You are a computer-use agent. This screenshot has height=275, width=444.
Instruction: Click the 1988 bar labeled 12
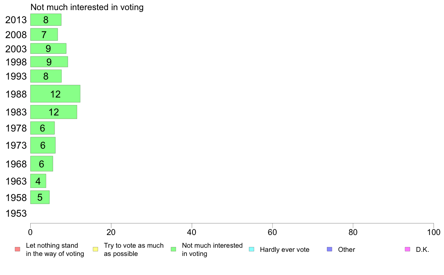click(55, 94)
